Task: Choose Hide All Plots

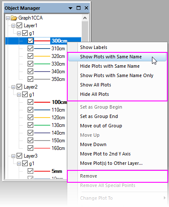Action: [95, 94]
